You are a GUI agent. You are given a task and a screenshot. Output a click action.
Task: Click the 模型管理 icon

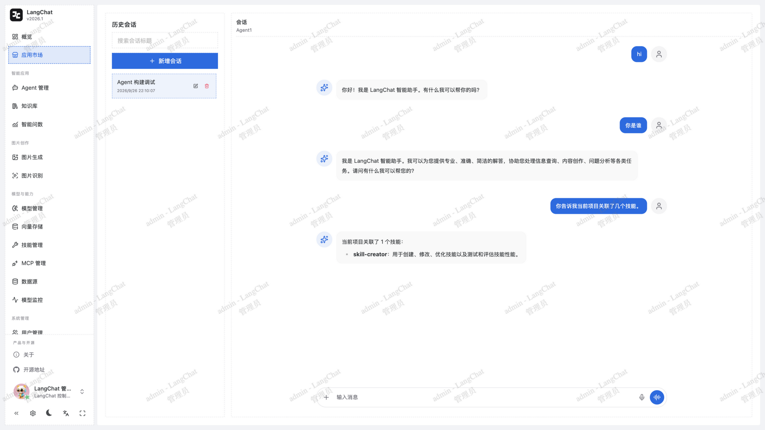point(15,208)
